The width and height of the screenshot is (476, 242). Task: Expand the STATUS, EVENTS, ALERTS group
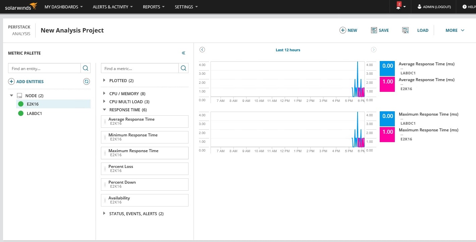104,214
